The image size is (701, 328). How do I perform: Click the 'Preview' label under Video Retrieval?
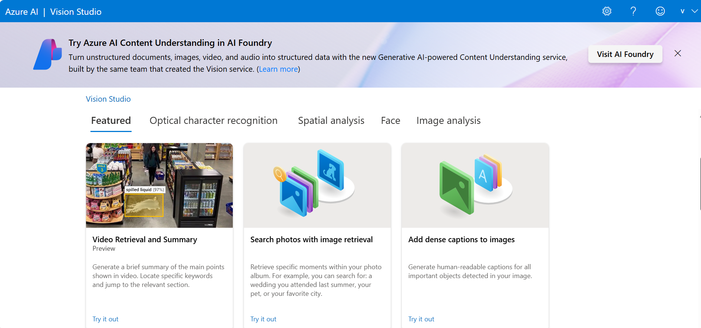click(104, 248)
